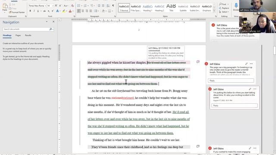The image size is (276, 155).
Task: Center align the text
Action: click(x=83, y=11)
